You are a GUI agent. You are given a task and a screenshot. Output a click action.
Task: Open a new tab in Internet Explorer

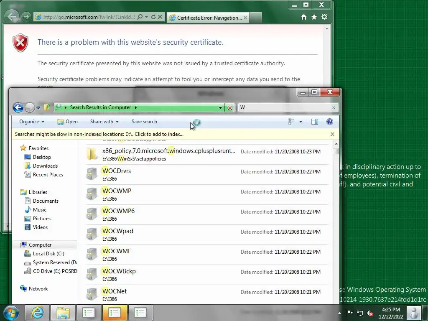[256, 18]
